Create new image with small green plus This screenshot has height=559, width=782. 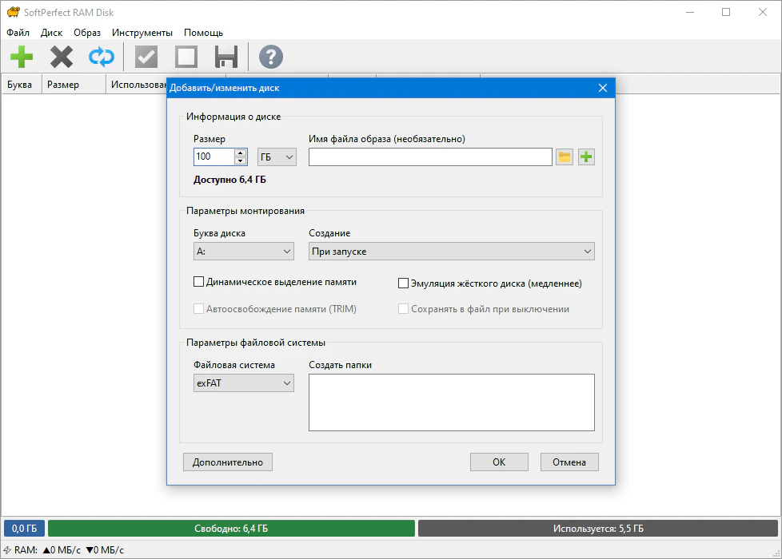pyautogui.click(x=586, y=157)
